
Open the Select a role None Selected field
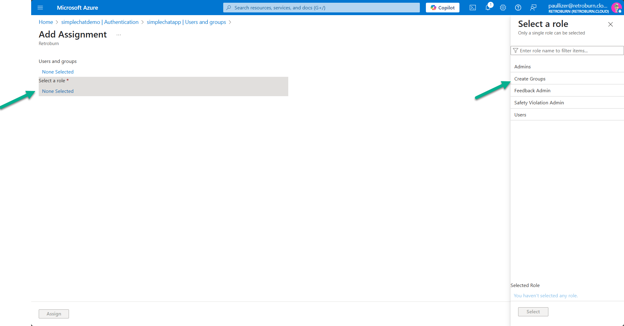(58, 91)
